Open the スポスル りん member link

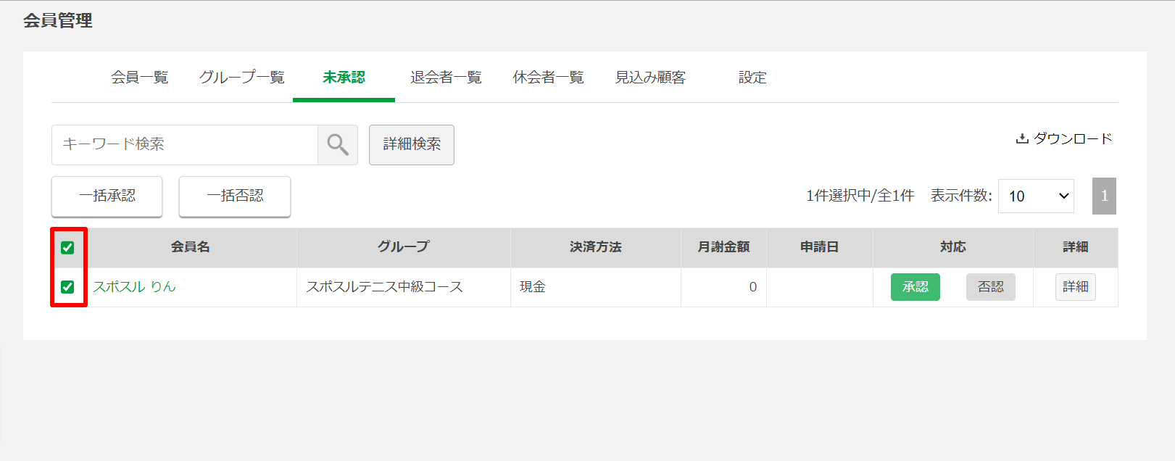[x=134, y=287]
